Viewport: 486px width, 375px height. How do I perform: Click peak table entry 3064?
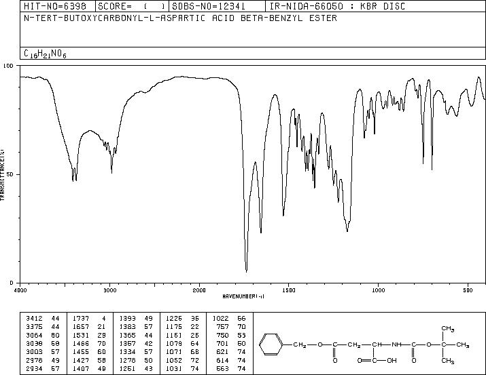[x=34, y=336]
